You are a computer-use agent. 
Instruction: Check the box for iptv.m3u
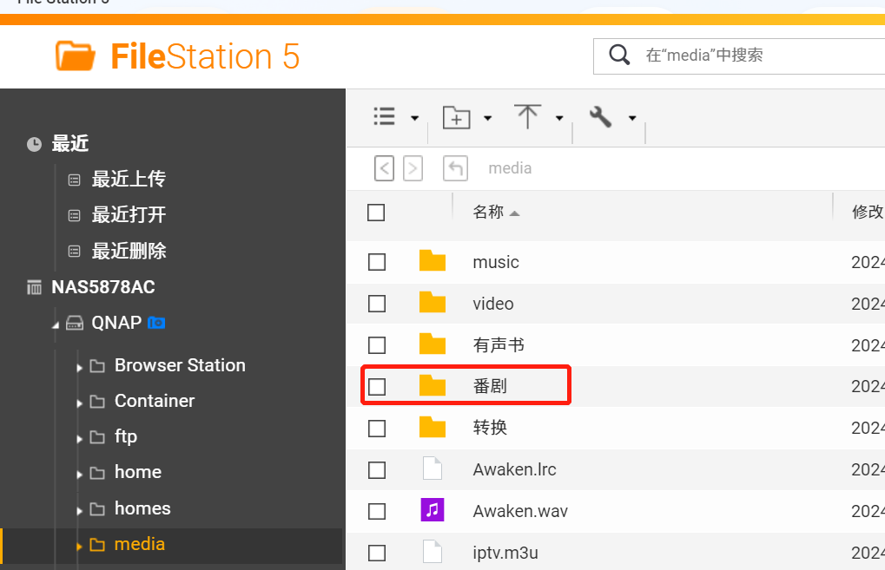(377, 554)
